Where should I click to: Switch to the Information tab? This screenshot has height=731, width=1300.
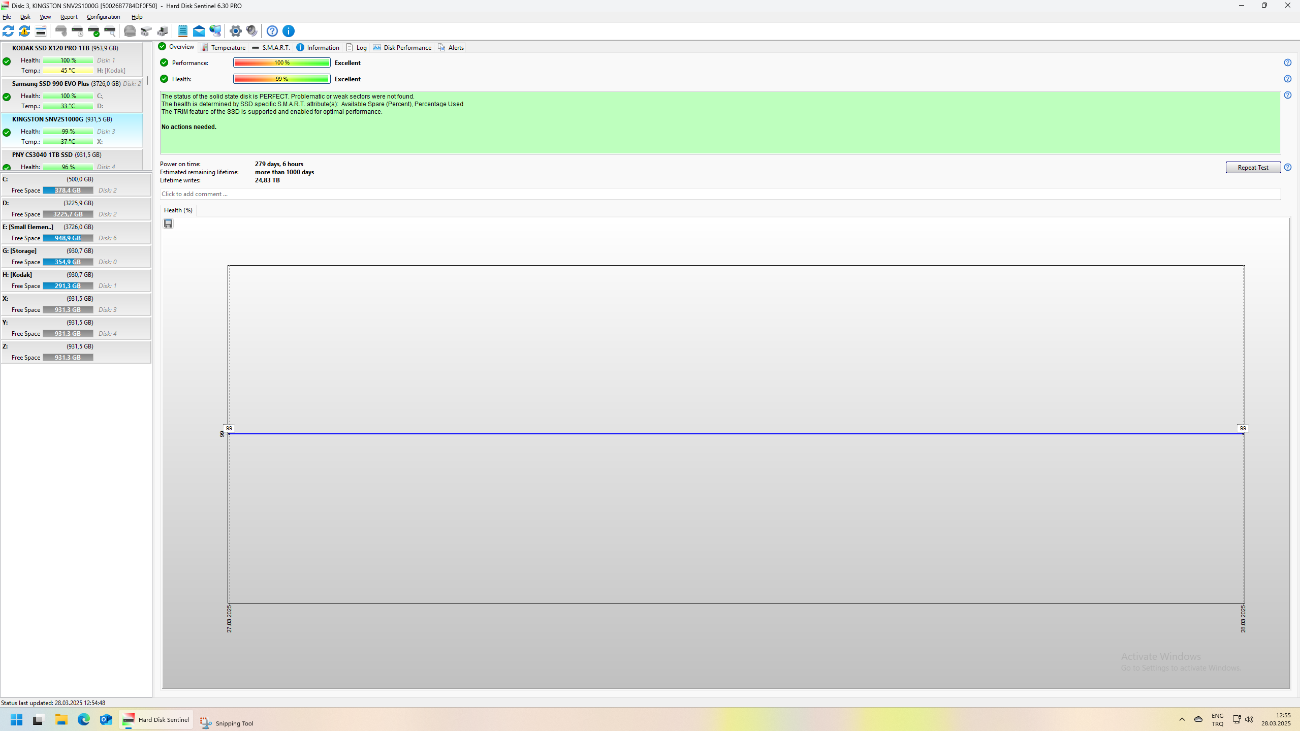(x=318, y=47)
